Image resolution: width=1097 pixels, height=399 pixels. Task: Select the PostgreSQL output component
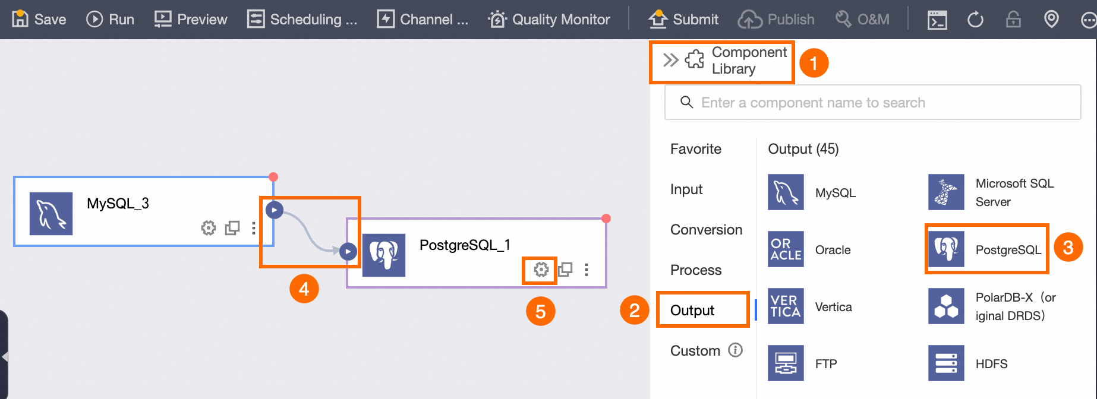pyautogui.click(x=987, y=249)
